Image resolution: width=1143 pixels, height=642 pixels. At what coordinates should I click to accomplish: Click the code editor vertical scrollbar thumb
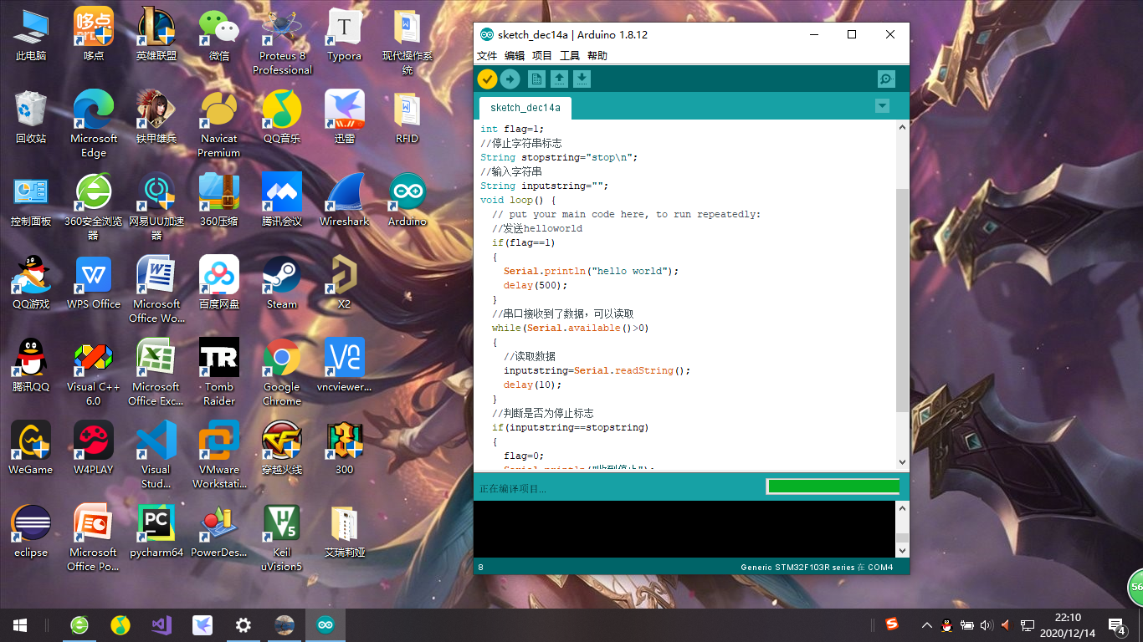pyautogui.click(x=902, y=299)
